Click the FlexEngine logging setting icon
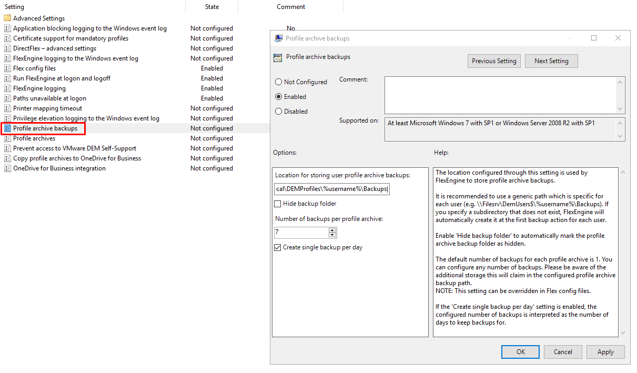The image size is (637, 373). [8, 88]
